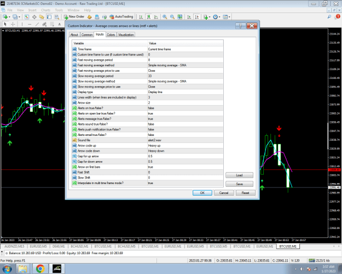
Task: Click the New Order button
Action: [x=74, y=16]
